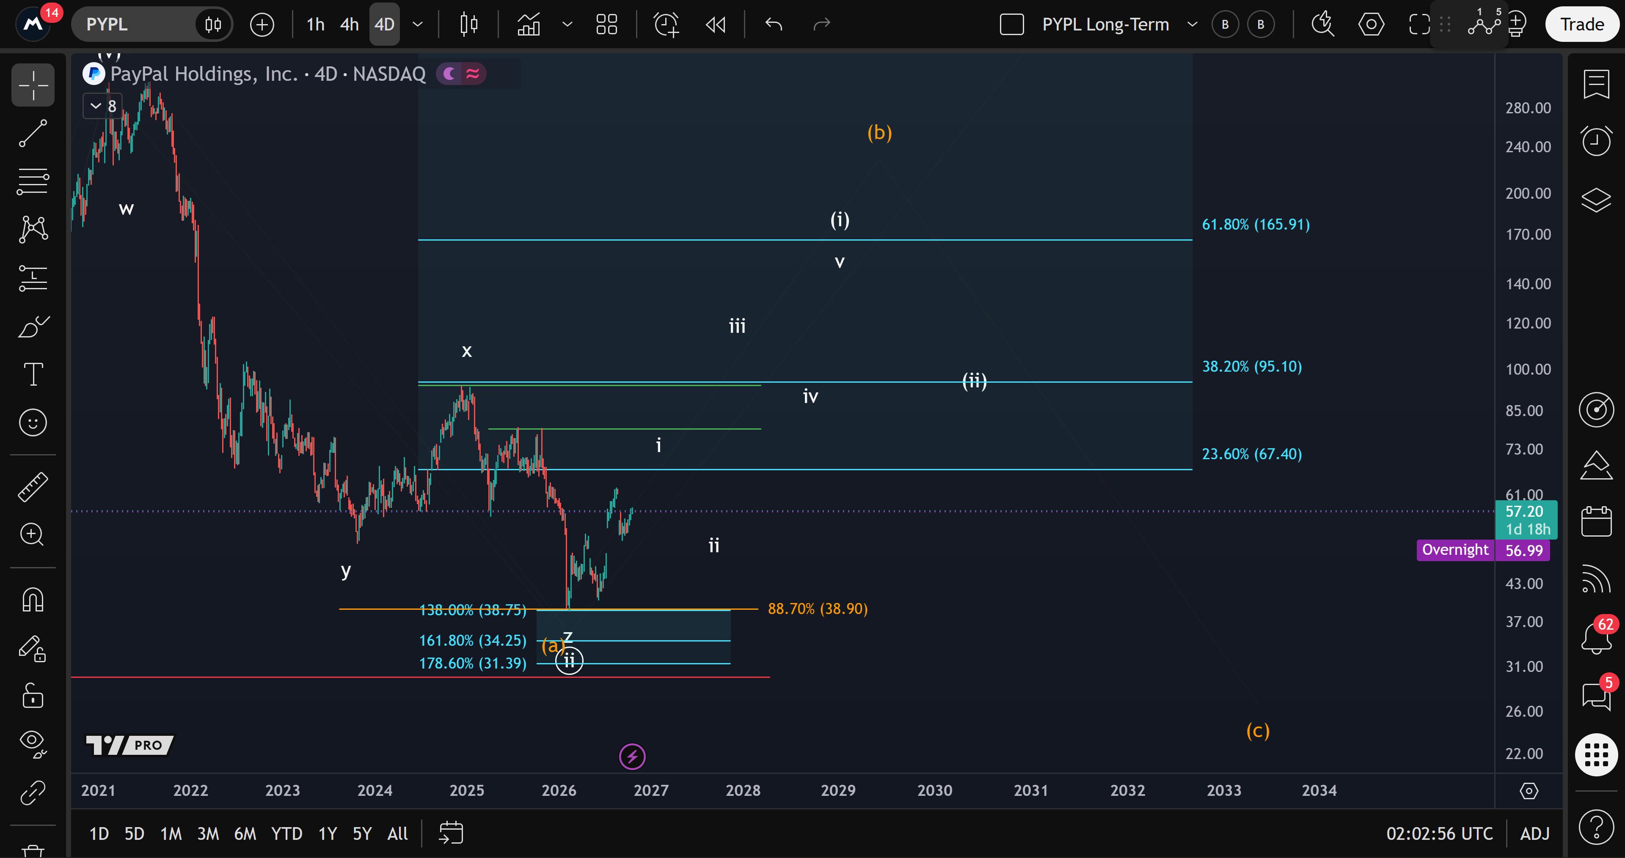Click the Trade button
This screenshot has height=858, width=1625.
point(1582,25)
